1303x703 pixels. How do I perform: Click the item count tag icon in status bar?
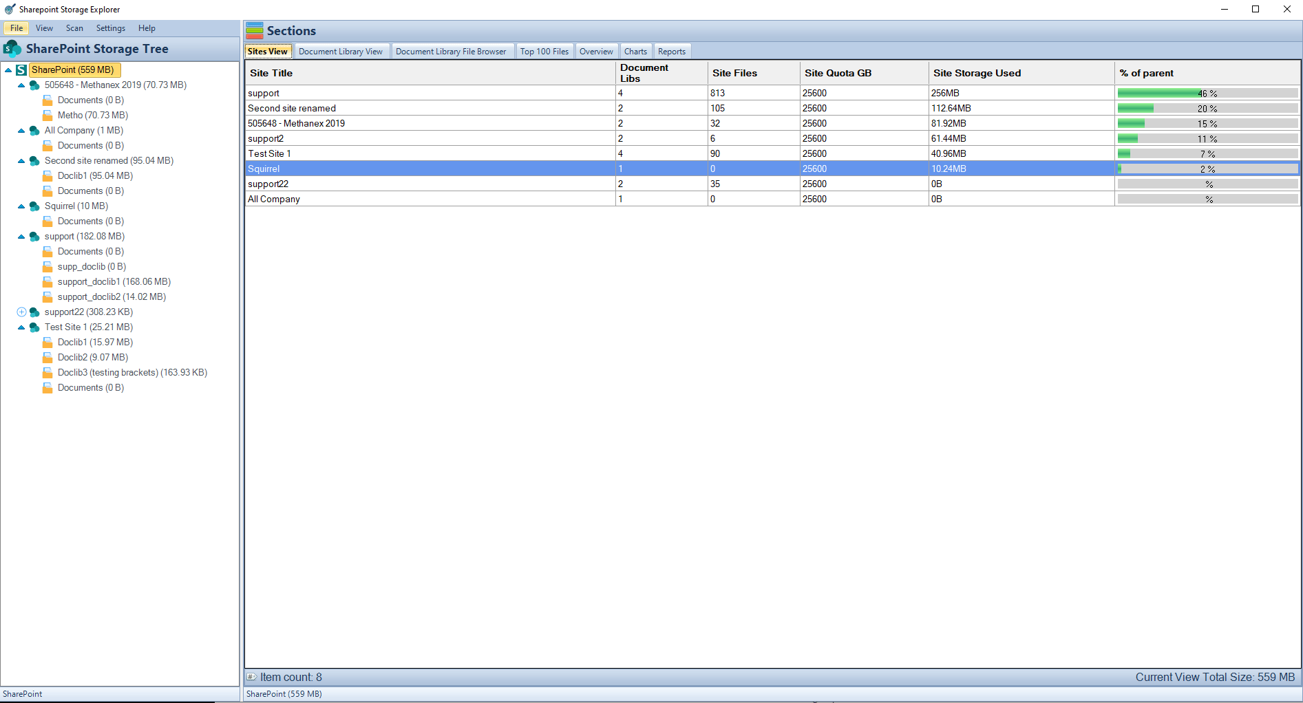(x=253, y=677)
